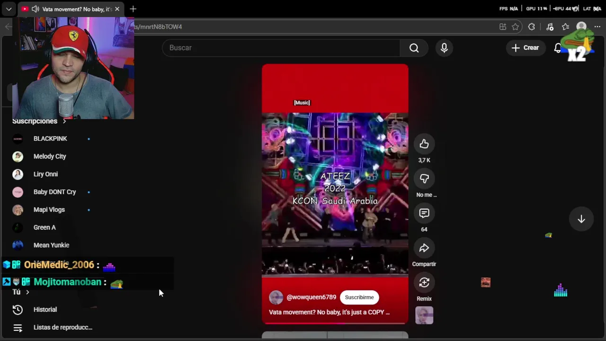The image size is (606, 341).
Task: Open BLACKPINK subscription
Action: click(51, 139)
